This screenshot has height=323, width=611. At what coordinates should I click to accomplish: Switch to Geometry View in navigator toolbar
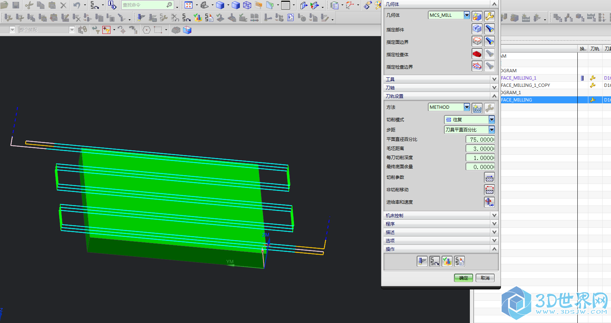point(580,18)
